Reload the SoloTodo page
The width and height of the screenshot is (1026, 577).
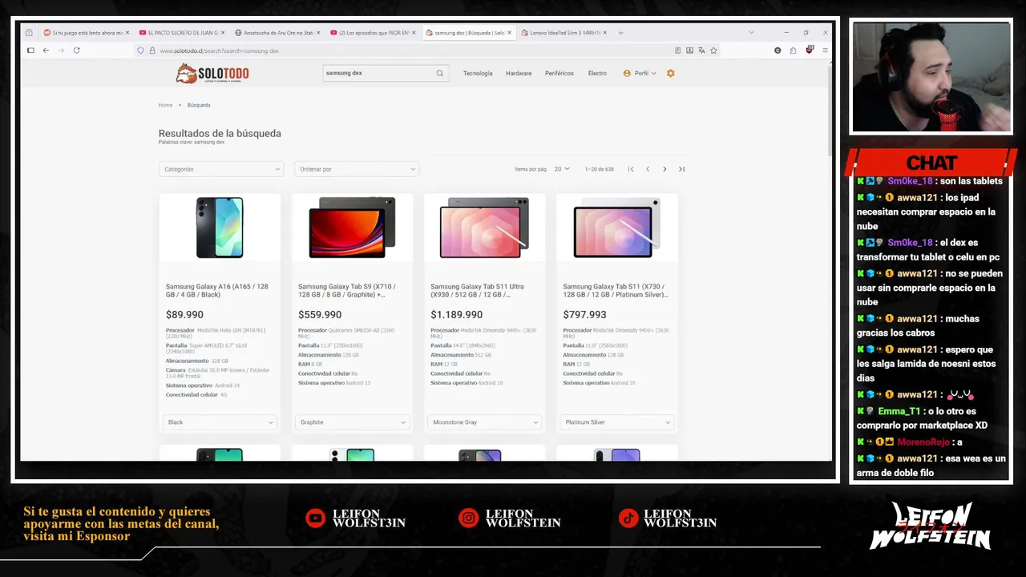point(76,50)
